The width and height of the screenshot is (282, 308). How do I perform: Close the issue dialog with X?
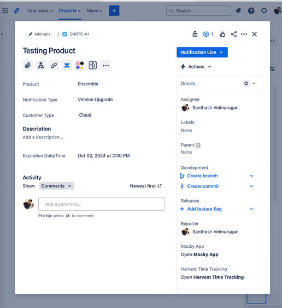pos(254,34)
